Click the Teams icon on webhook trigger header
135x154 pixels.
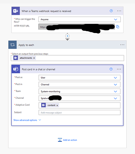point(15,11)
